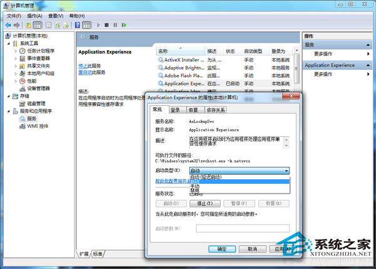Expand the 性能 node arrow
This screenshot has height=269, width=376.
(16, 81)
